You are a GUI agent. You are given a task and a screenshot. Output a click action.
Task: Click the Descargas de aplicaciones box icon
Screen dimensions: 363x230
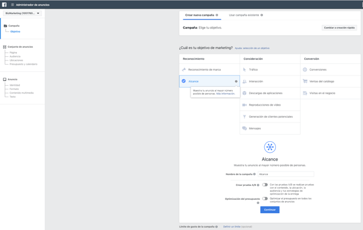click(244, 93)
